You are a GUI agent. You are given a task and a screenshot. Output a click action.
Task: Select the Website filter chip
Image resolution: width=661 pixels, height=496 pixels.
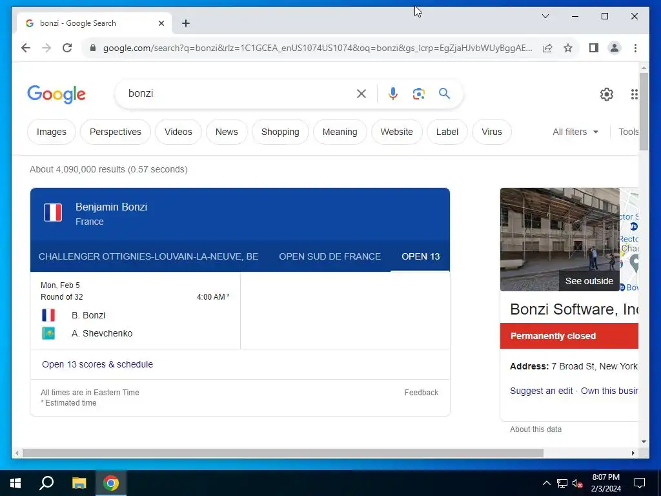tap(397, 132)
